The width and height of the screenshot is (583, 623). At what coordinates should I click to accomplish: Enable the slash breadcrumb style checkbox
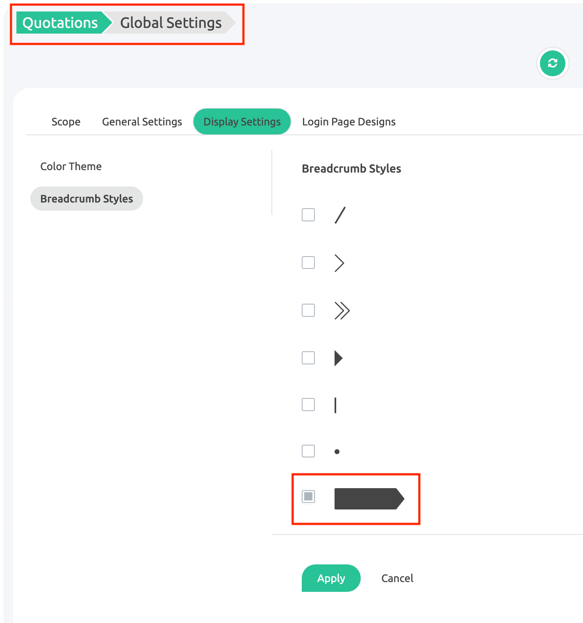click(308, 215)
